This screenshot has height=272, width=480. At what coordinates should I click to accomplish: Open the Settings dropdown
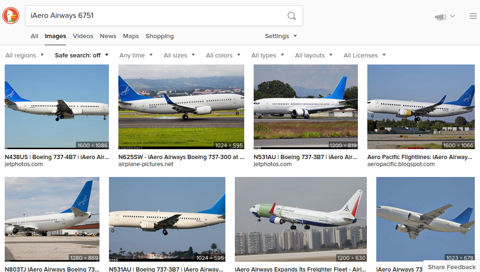281,36
